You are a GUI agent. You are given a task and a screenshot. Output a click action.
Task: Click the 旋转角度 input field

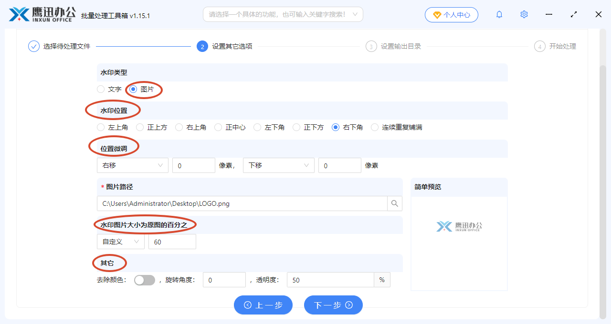tap(224, 280)
